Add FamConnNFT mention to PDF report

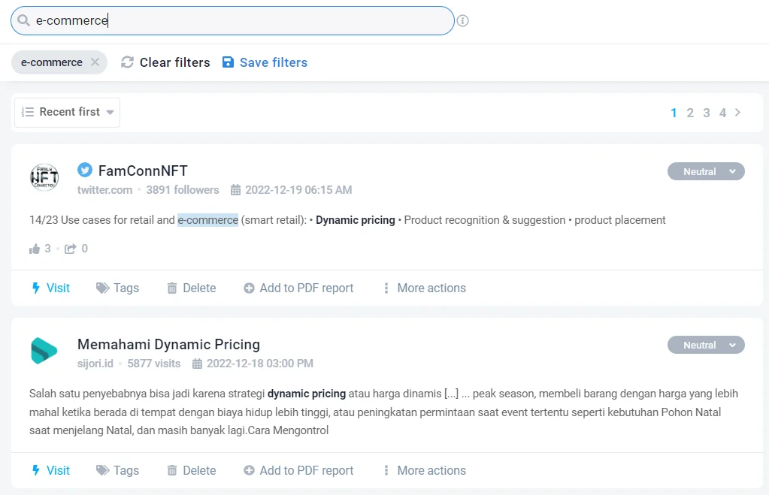click(298, 288)
